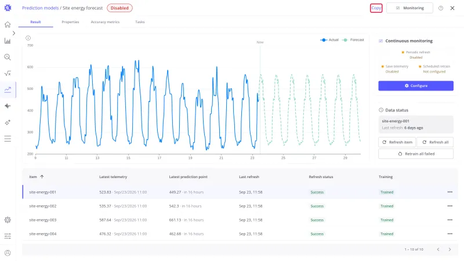Switch to the Accuracy metrics tab

coord(105,22)
